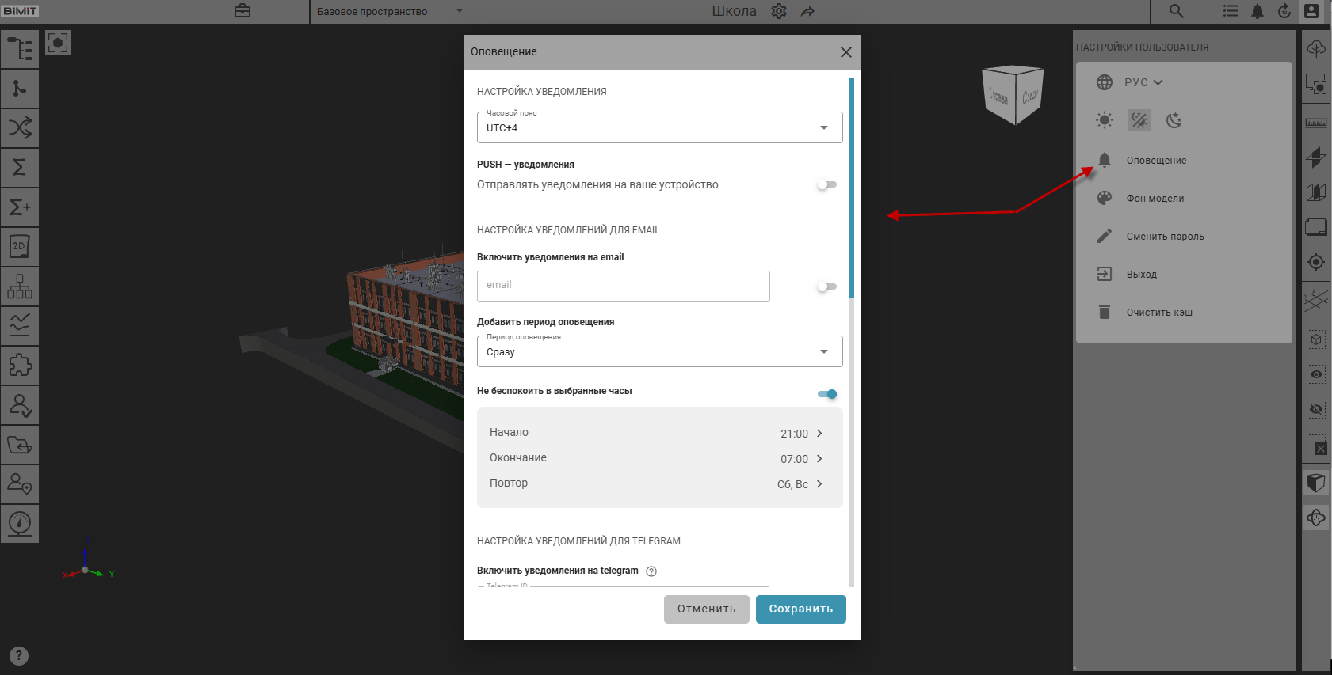Expand the notification period Сразу dropdown
The image size is (1332, 675).
point(659,351)
